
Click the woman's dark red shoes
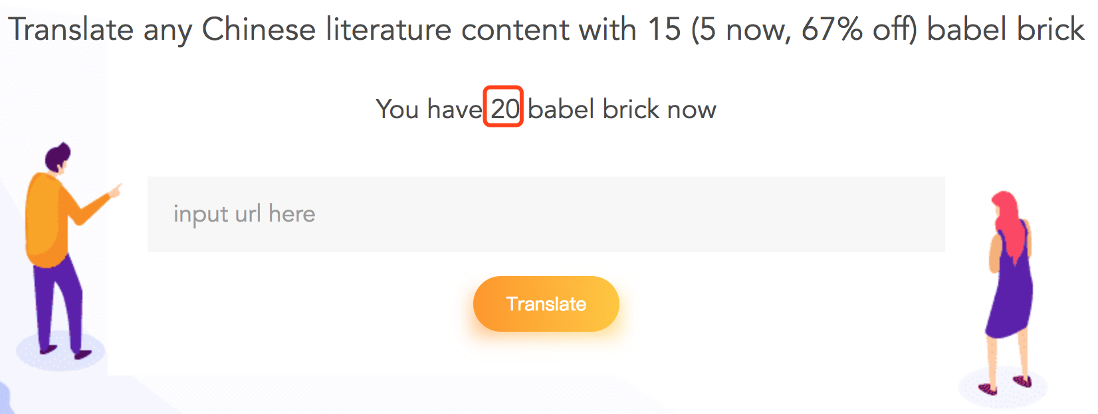pos(1022,381)
